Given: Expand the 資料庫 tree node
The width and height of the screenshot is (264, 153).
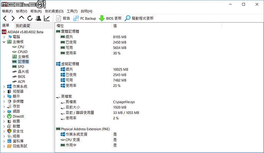Looking at the screenshot, I should pyautogui.click(x=4, y=141).
